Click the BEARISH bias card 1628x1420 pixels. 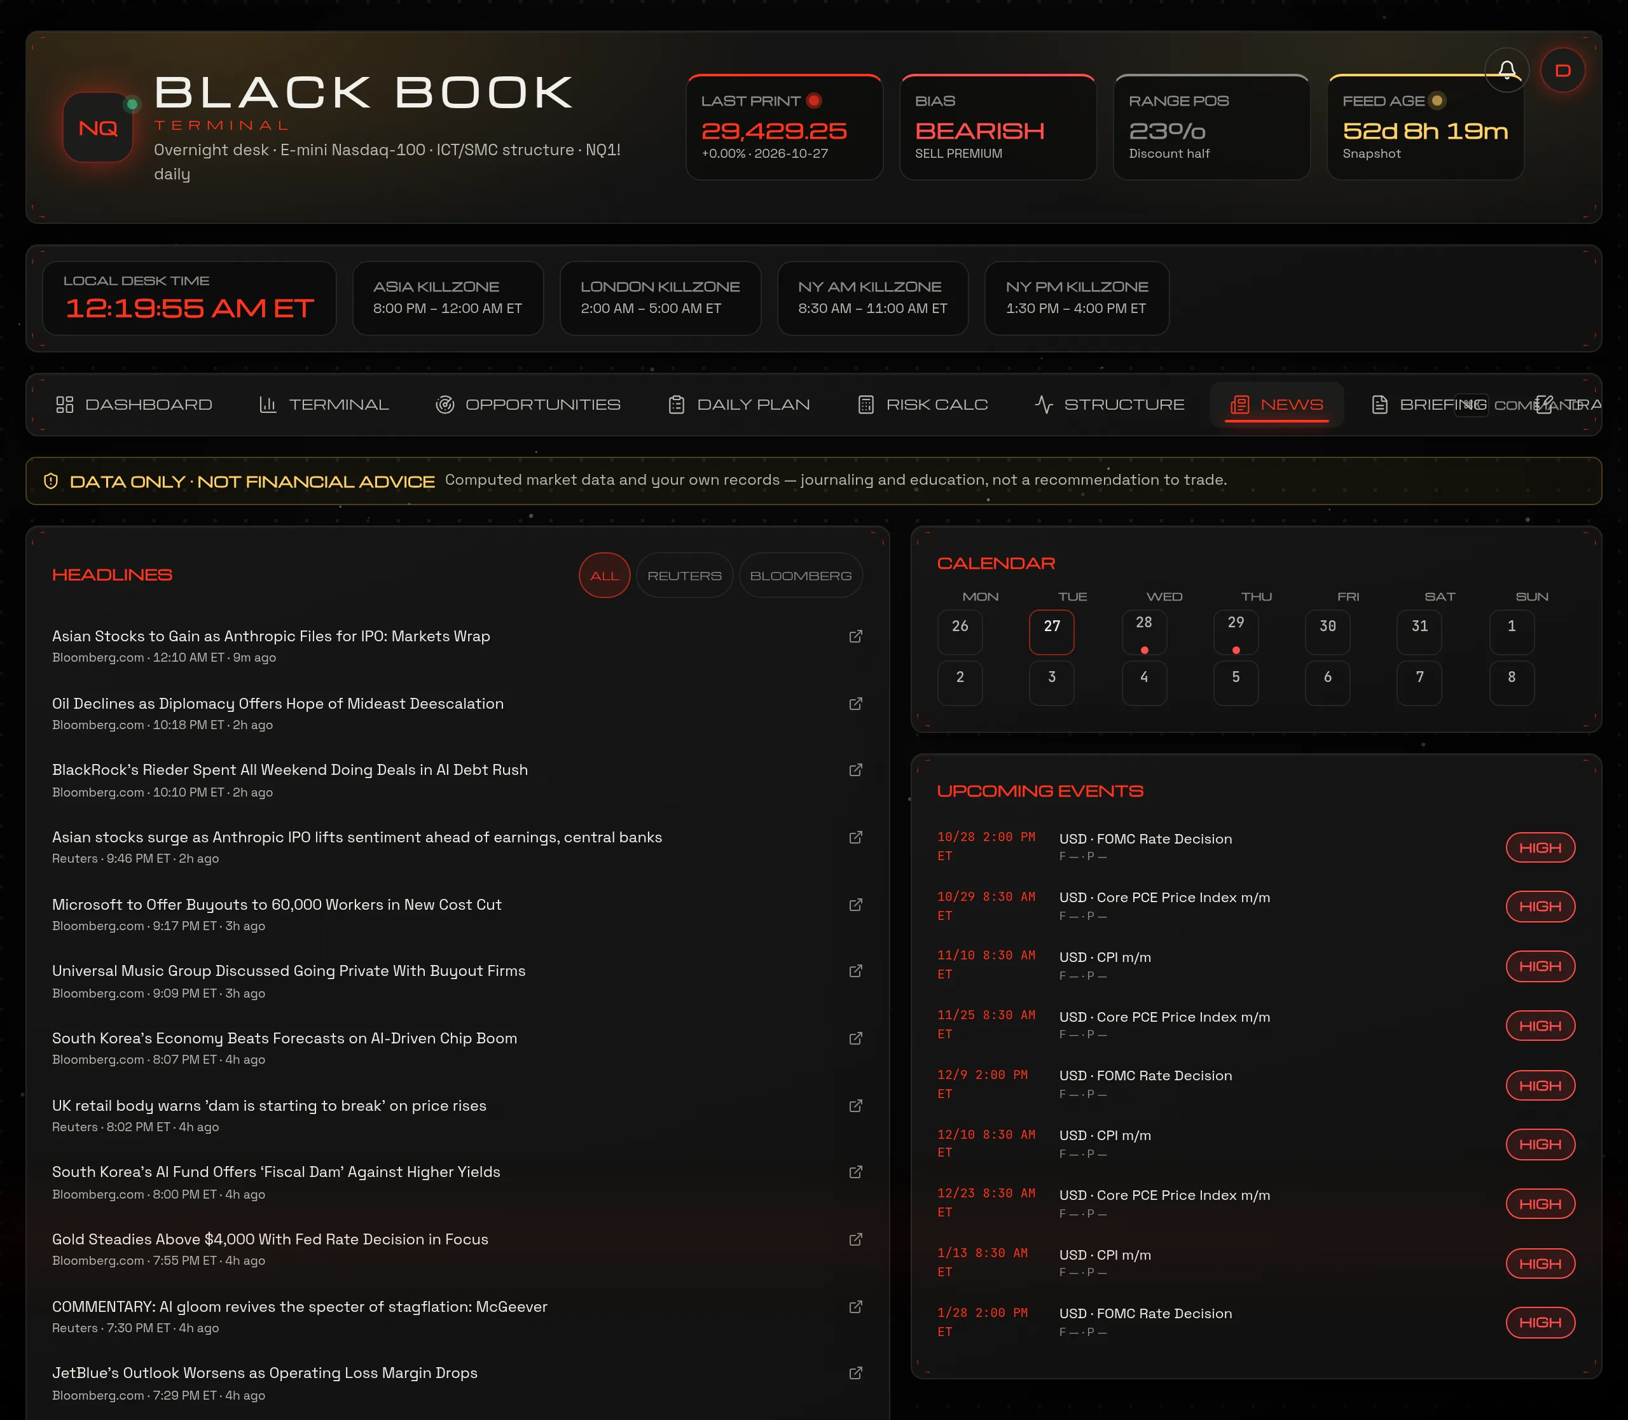[x=998, y=128]
